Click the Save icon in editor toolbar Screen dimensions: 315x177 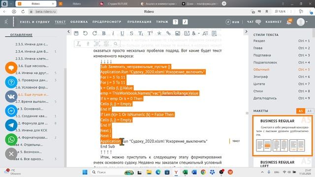76,33
